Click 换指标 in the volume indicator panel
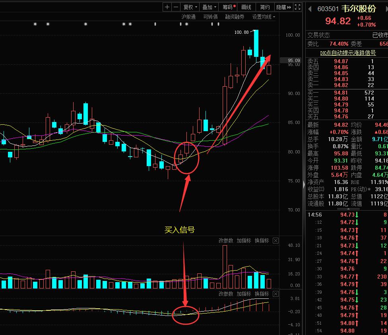Screen dimensions: 388x335 [262, 240]
